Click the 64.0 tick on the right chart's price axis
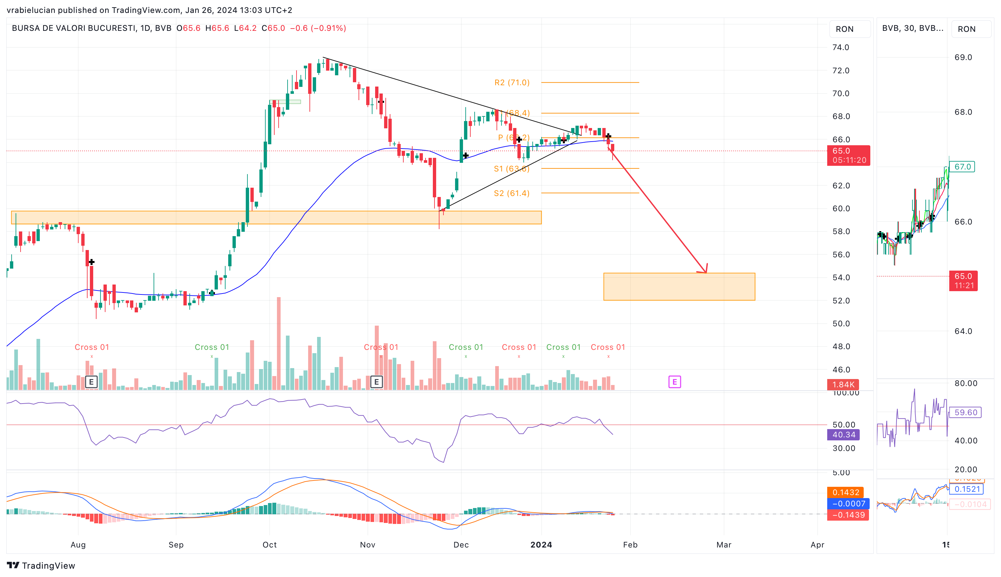 point(963,331)
